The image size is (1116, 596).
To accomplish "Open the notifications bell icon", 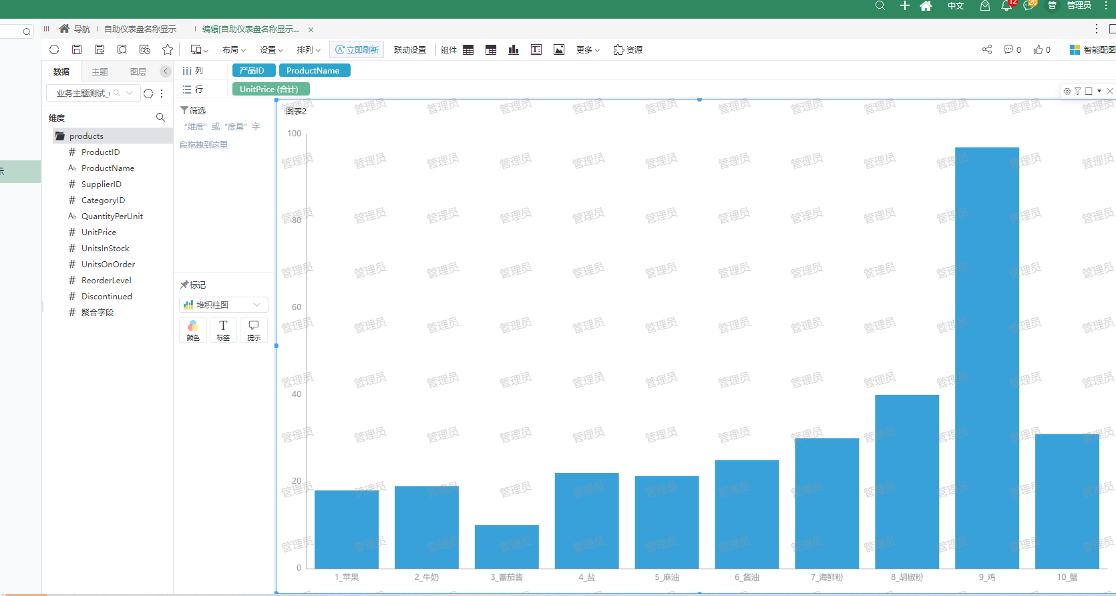I will coord(1006,5).
